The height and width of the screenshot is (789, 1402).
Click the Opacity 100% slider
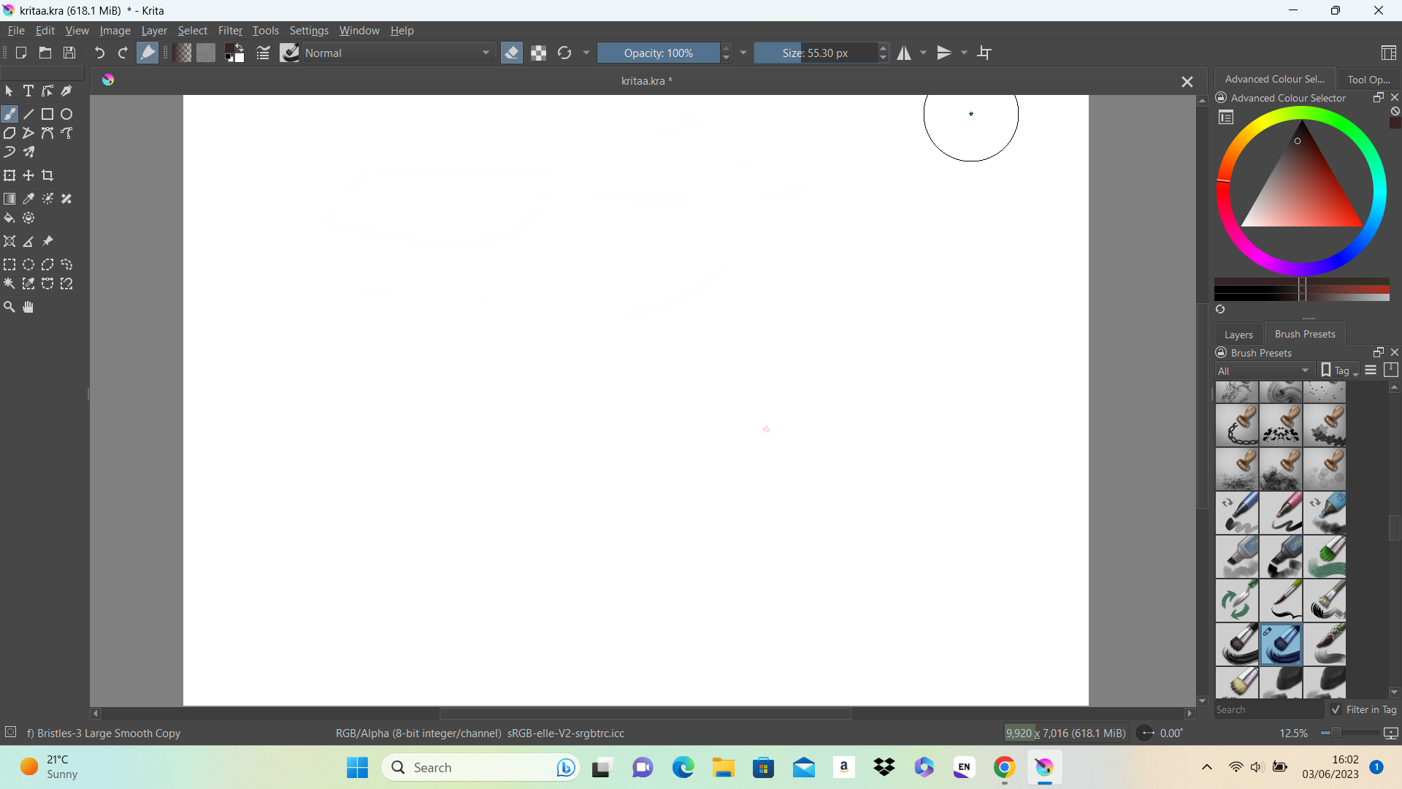click(x=658, y=53)
